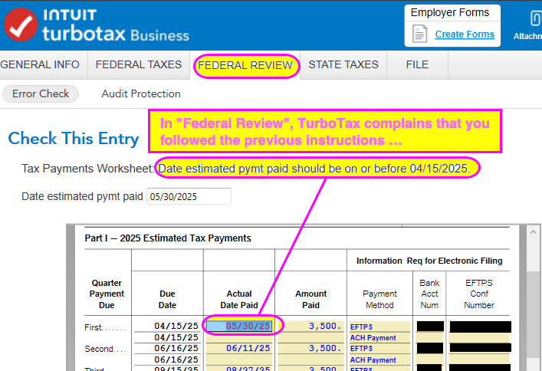Switch to the FEDERAL TAXES tab

139,64
